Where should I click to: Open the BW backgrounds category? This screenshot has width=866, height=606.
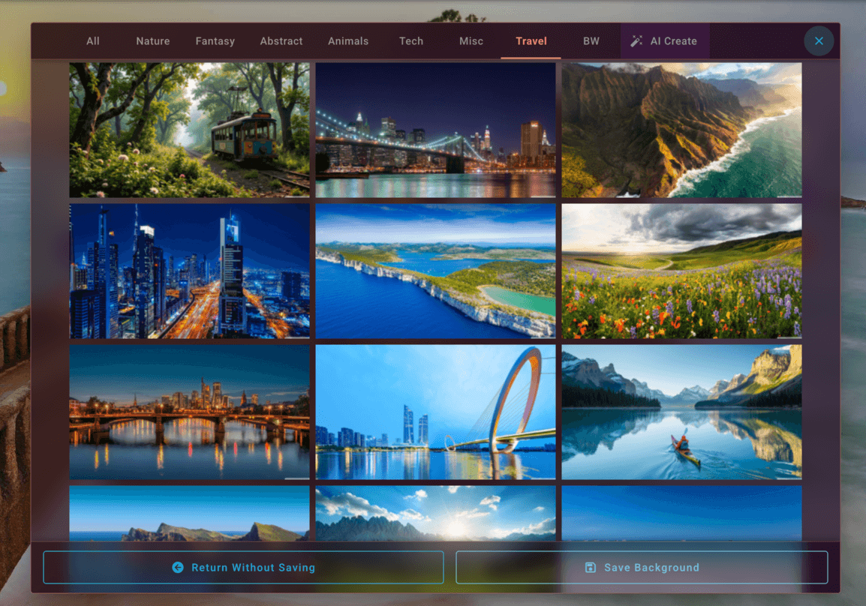point(591,41)
